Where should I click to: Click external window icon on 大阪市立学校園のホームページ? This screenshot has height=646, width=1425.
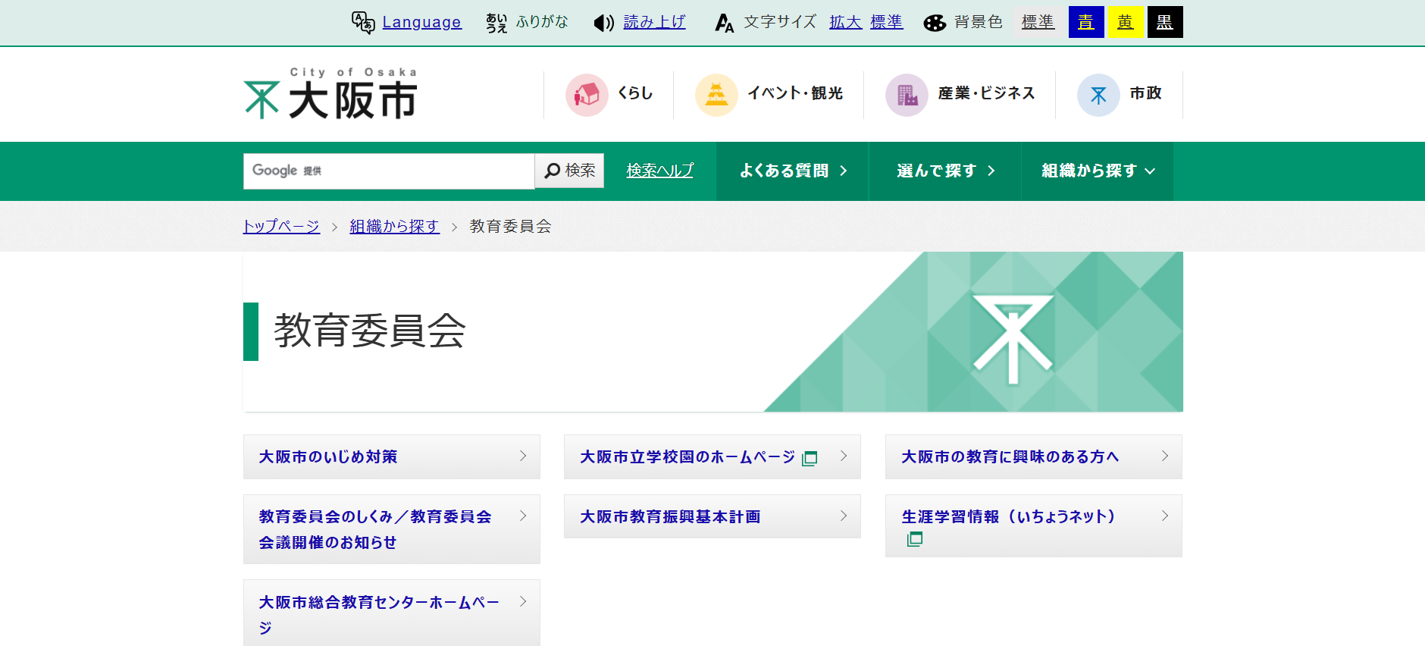(x=810, y=458)
